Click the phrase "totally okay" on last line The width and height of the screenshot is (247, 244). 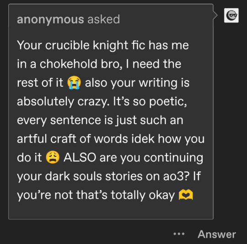pos(143,195)
